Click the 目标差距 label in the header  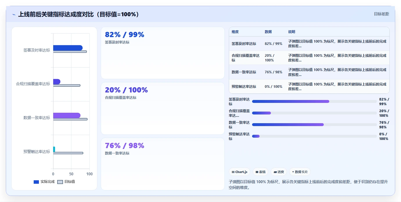381,14
